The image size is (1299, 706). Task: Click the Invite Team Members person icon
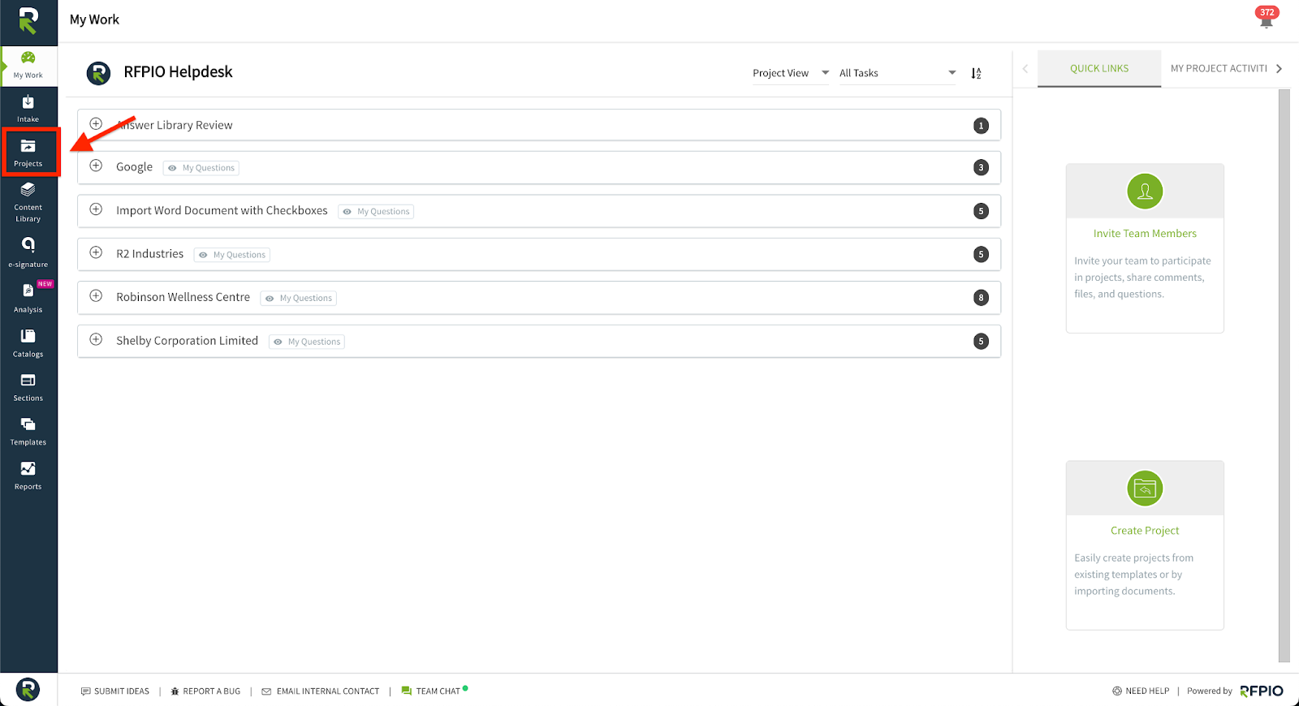[x=1145, y=192]
